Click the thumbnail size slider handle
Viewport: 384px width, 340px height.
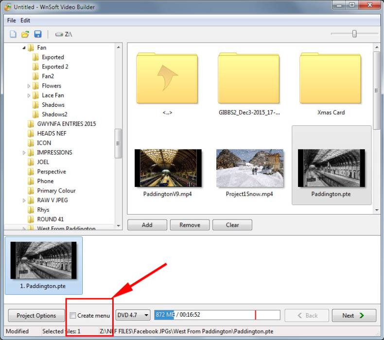click(354, 34)
